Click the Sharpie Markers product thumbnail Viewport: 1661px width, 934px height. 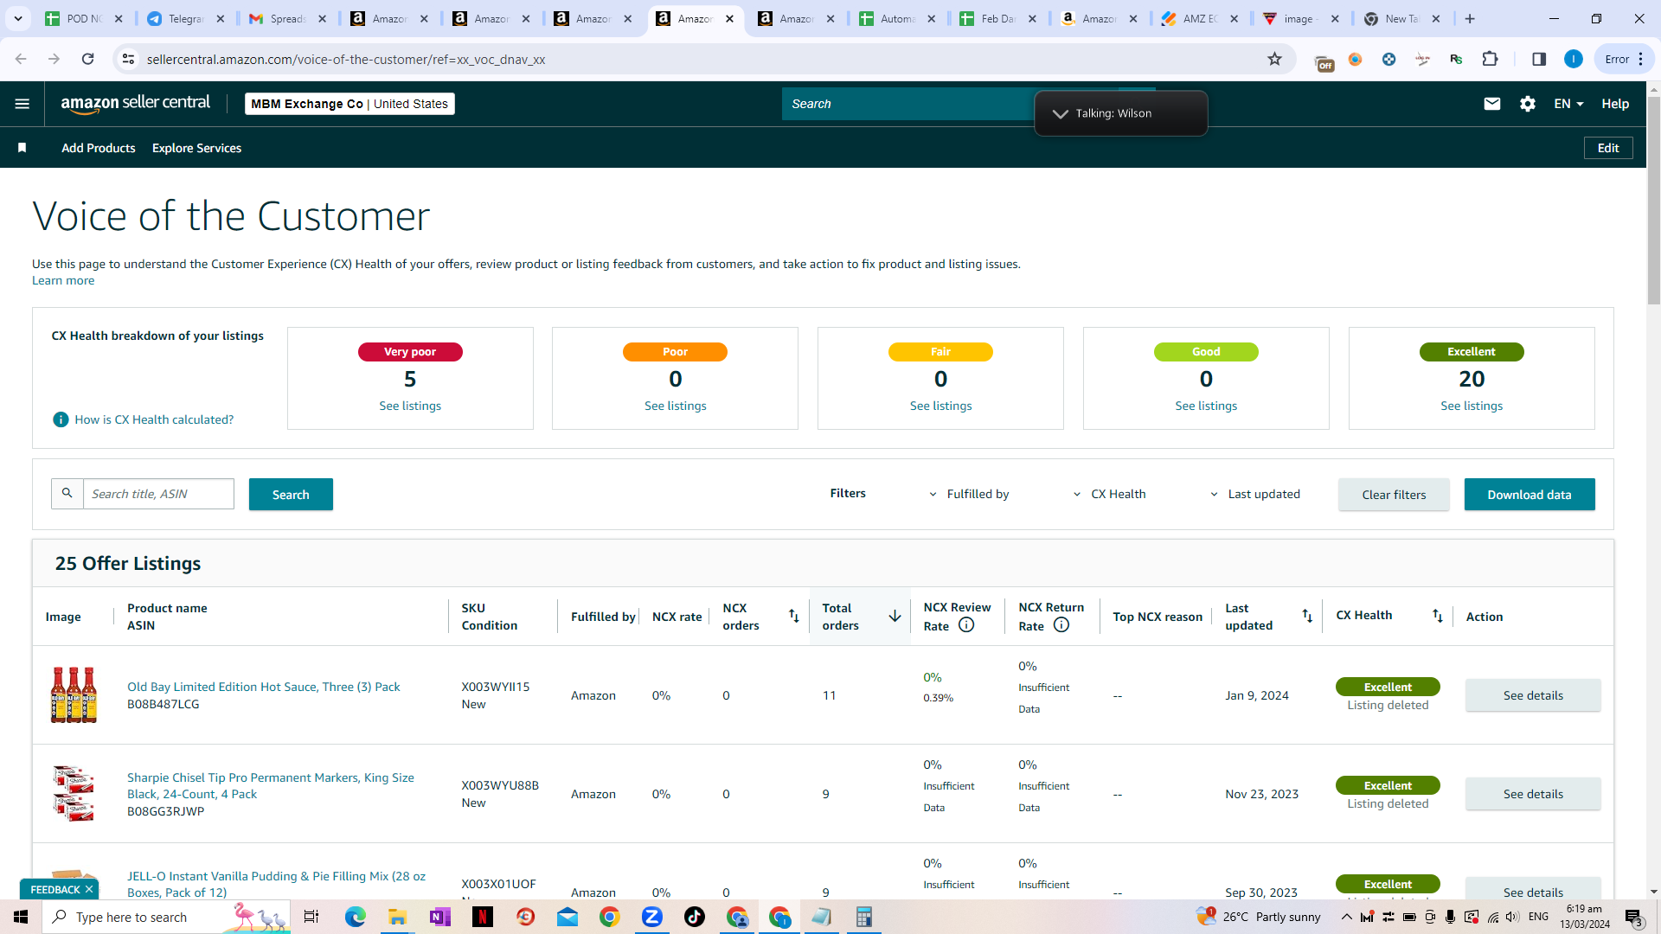point(74,793)
